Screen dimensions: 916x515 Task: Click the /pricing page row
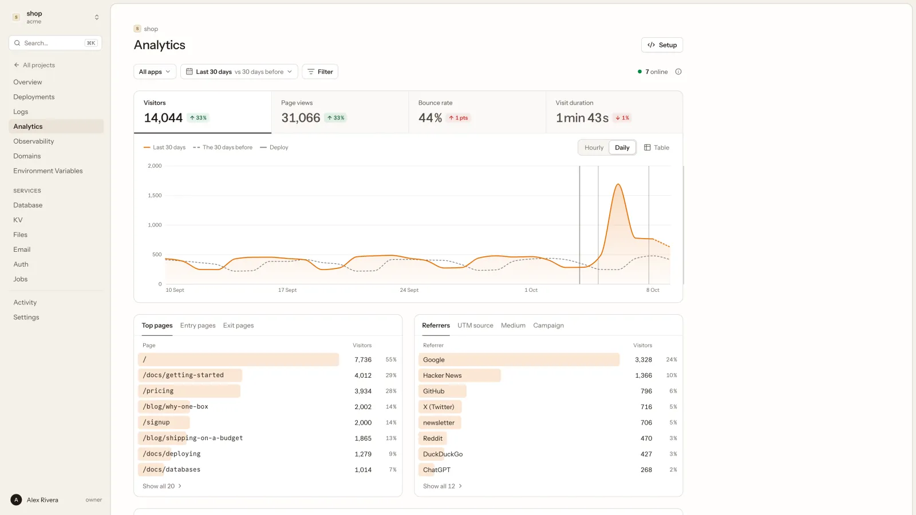(x=269, y=391)
